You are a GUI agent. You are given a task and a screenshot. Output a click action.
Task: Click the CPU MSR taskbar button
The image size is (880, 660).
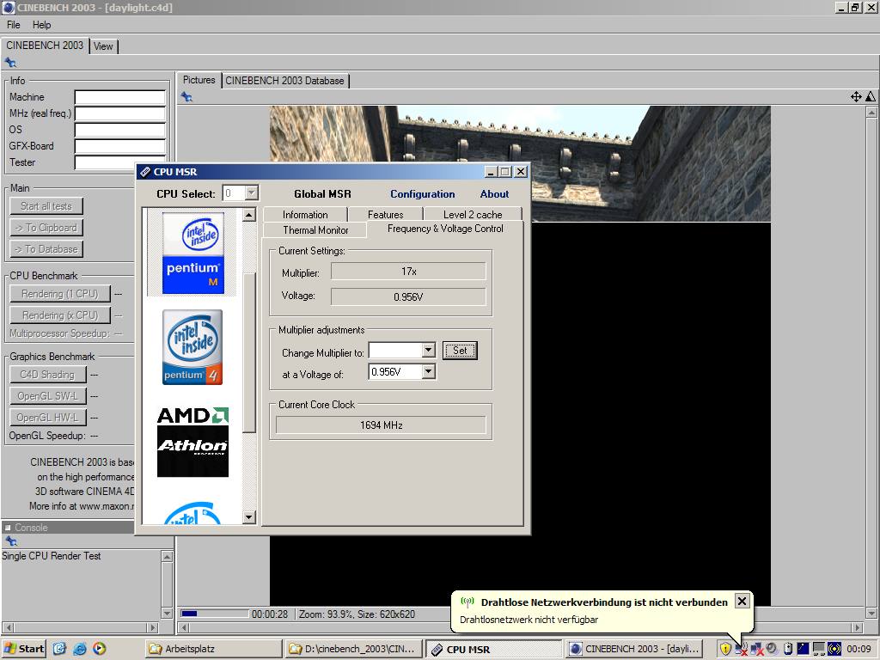point(493,650)
